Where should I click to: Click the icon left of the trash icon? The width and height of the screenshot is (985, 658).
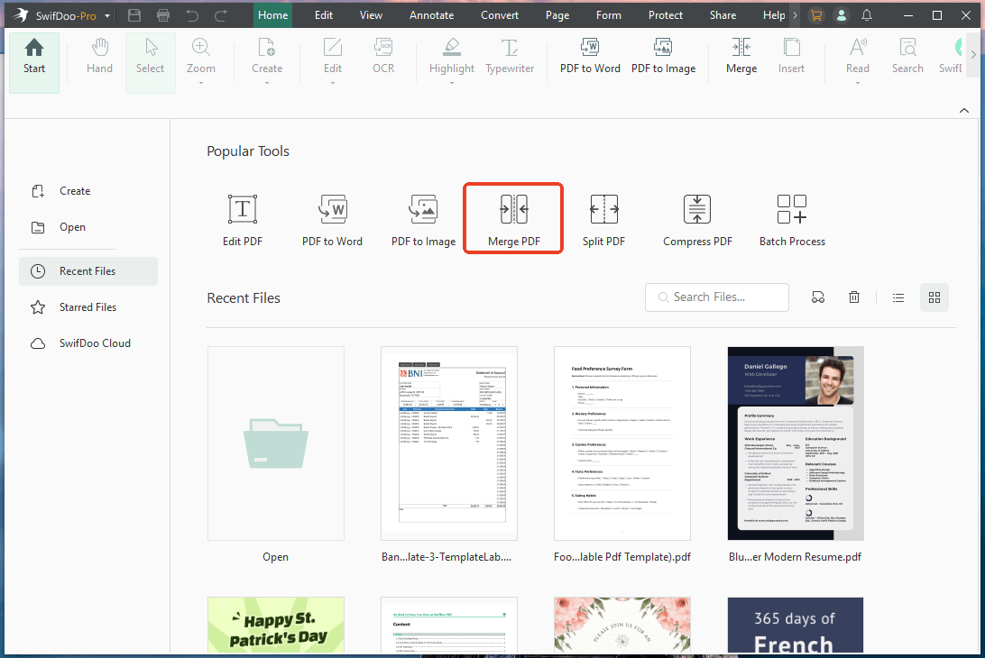[818, 297]
